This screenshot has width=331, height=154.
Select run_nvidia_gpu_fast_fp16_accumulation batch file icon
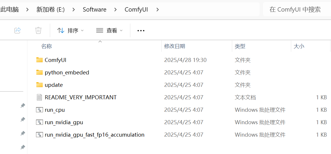click(x=39, y=135)
